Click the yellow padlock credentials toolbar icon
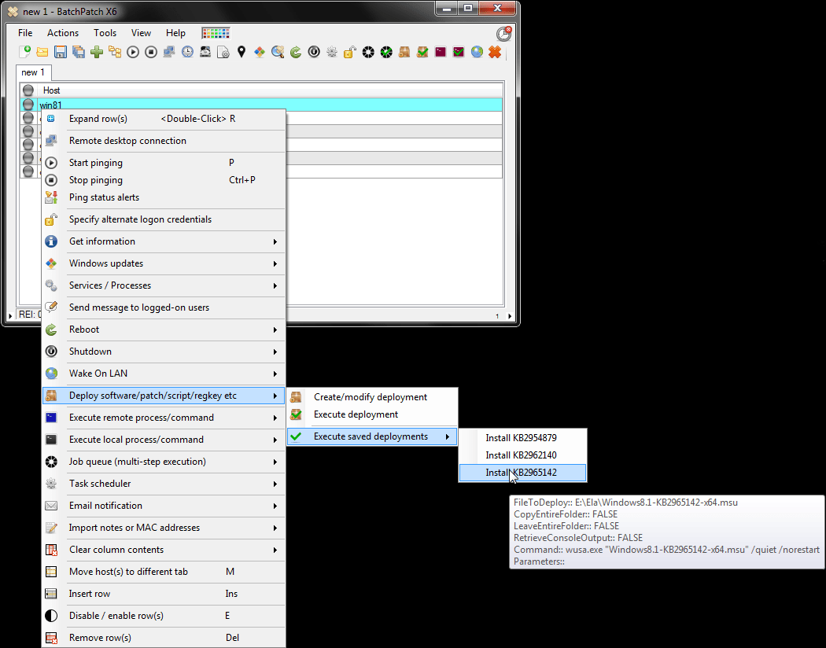Image resolution: width=826 pixels, height=648 pixels. click(x=350, y=52)
